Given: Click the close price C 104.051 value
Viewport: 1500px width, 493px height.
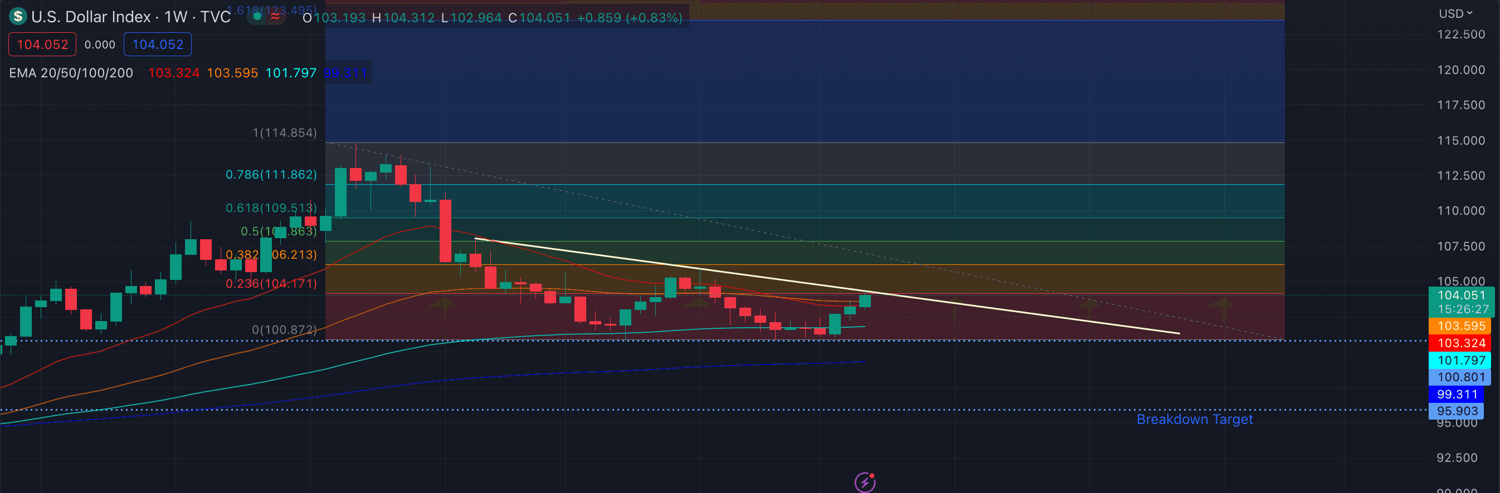Looking at the screenshot, I should pos(539,18).
